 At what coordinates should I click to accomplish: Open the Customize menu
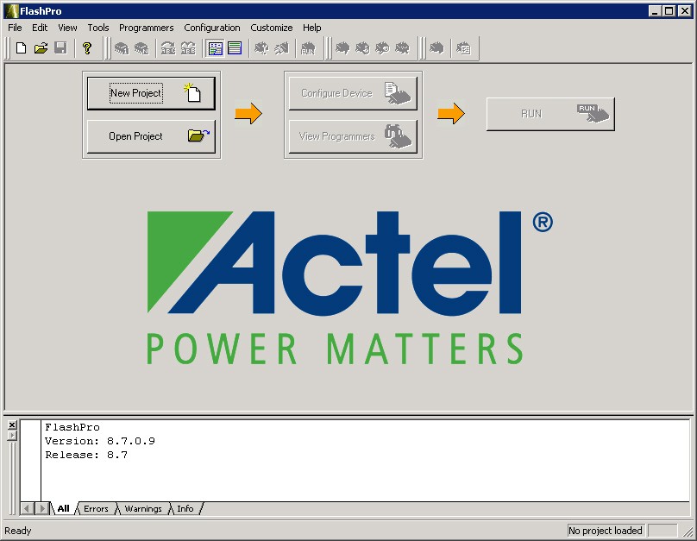(x=271, y=28)
